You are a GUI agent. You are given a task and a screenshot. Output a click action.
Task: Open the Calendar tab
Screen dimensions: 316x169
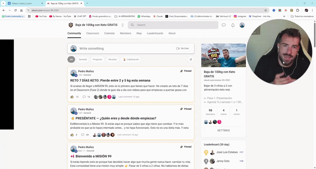pyautogui.click(x=110, y=33)
